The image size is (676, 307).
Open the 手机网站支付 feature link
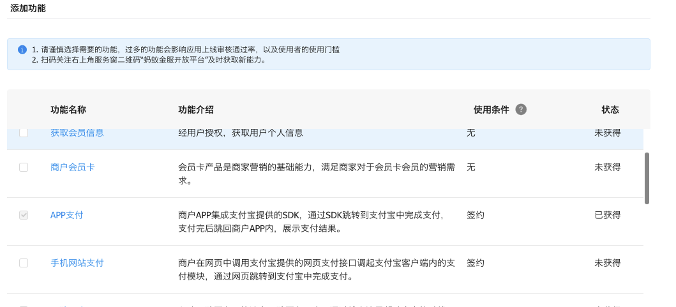(x=77, y=263)
